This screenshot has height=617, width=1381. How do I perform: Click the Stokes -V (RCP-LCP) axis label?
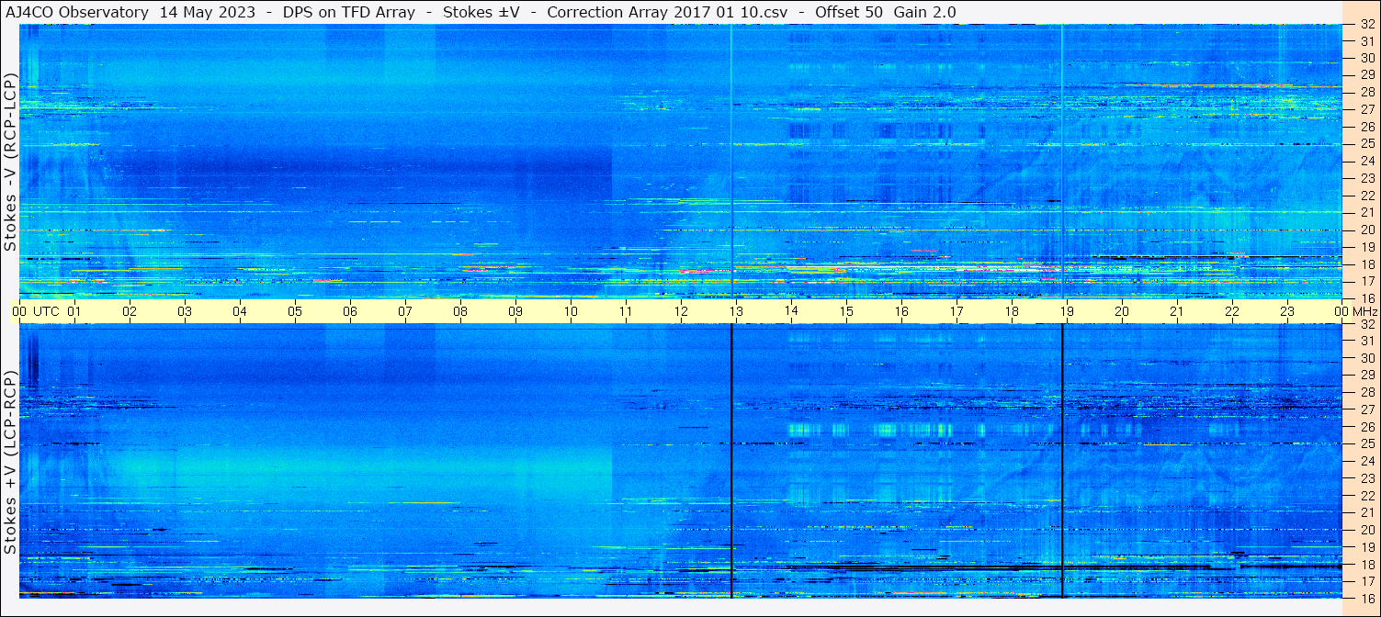[10, 161]
